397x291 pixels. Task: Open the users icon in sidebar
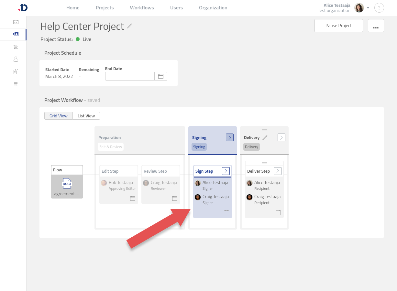pyautogui.click(x=16, y=59)
